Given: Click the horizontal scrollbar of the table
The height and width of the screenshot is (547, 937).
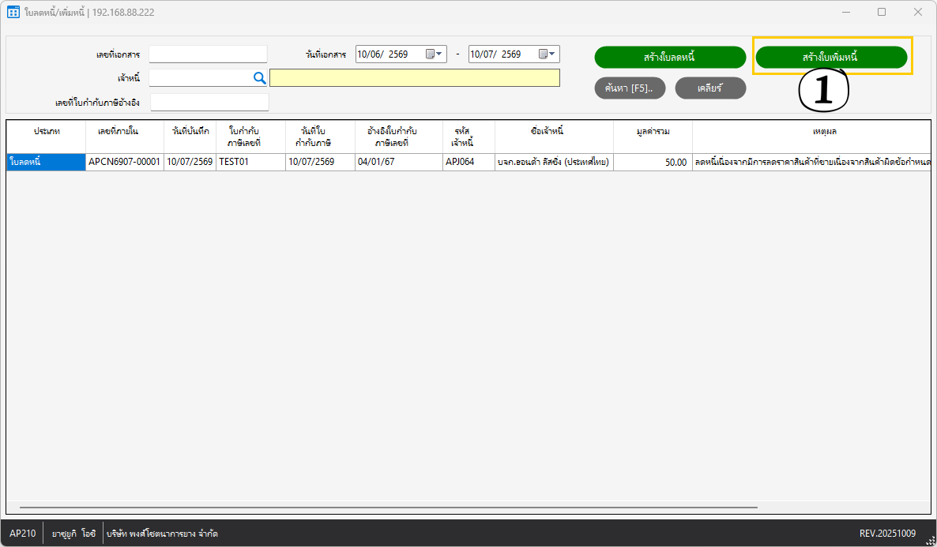Looking at the screenshot, I should pos(389,508).
